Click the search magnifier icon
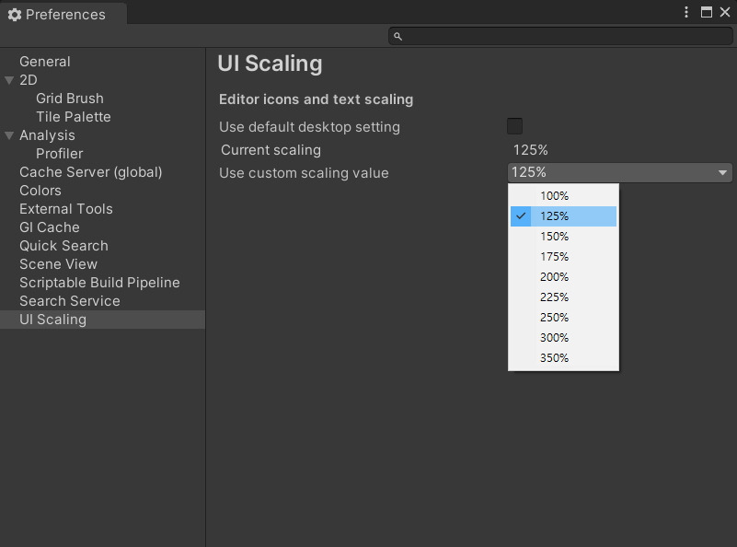The width and height of the screenshot is (737, 547). tap(397, 37)
